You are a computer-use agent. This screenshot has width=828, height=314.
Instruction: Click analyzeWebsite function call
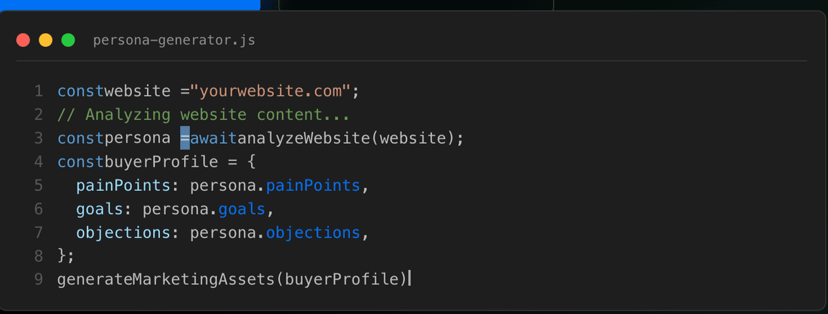tap(304, 138)
